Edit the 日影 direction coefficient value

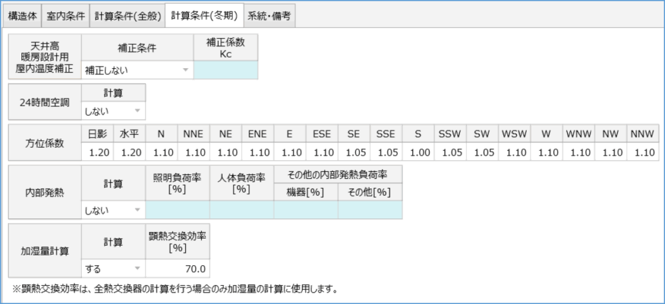[x=97, y=152]
